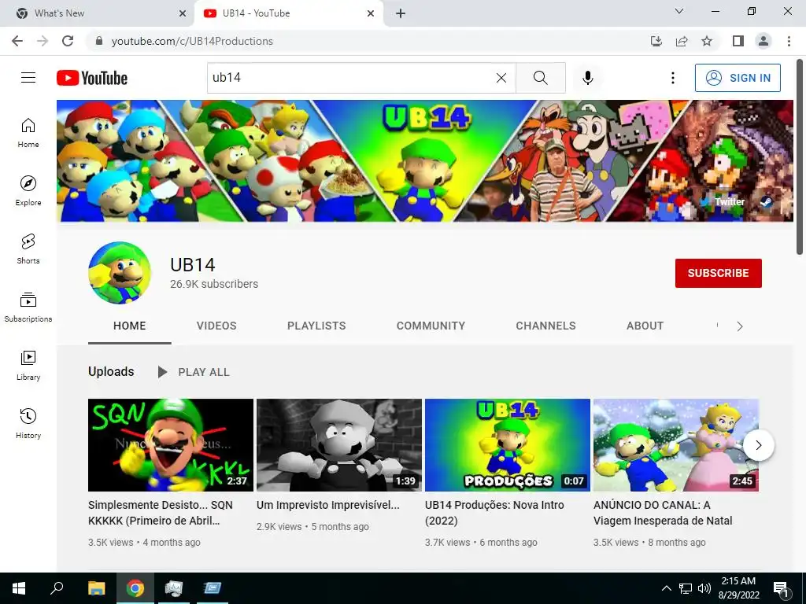Reload the page
This screenshot has height=604, width=806.
click(x=68, y=41)
